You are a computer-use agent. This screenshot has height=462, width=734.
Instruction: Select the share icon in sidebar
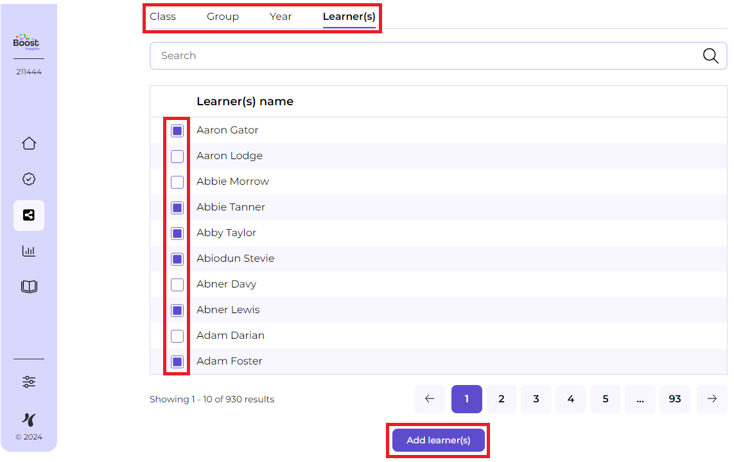(x=29, y=216)
